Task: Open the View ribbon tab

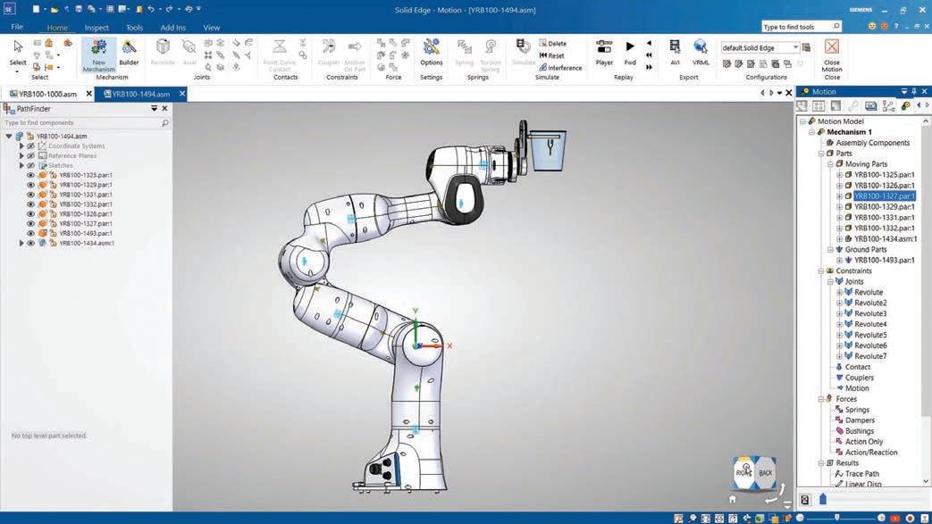Action: click(x=211, y=28)
